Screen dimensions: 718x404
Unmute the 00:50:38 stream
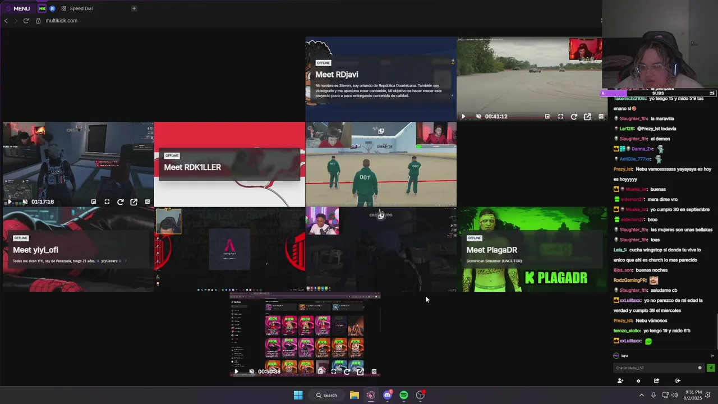click(251, 371)
